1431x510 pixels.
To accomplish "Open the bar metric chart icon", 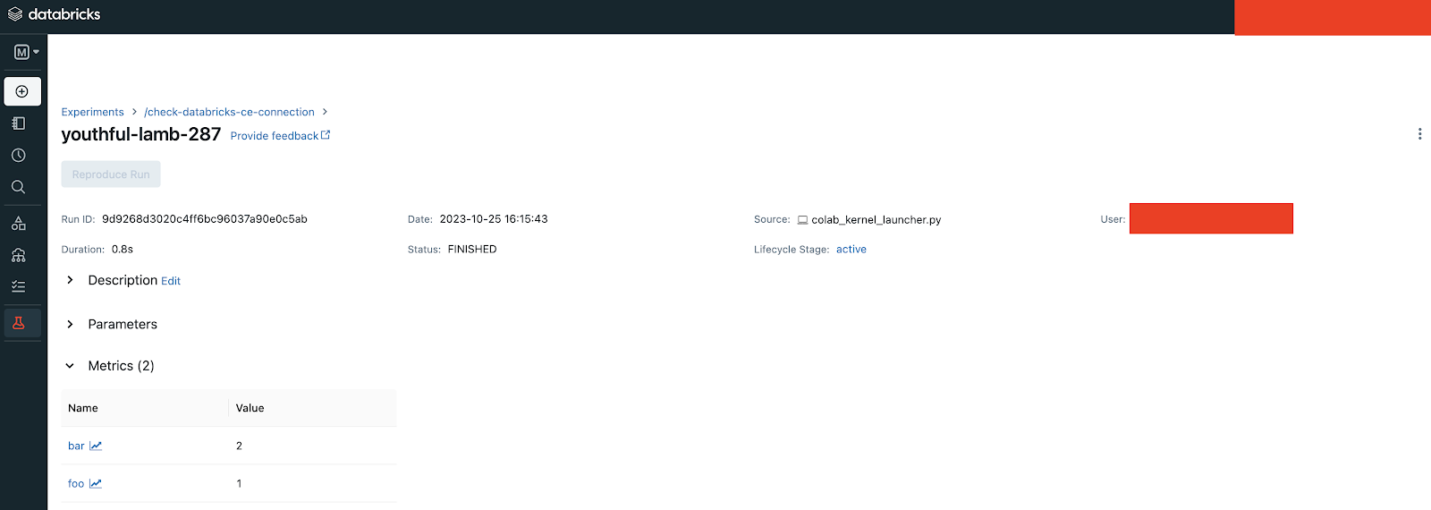I will pos(96,446).
